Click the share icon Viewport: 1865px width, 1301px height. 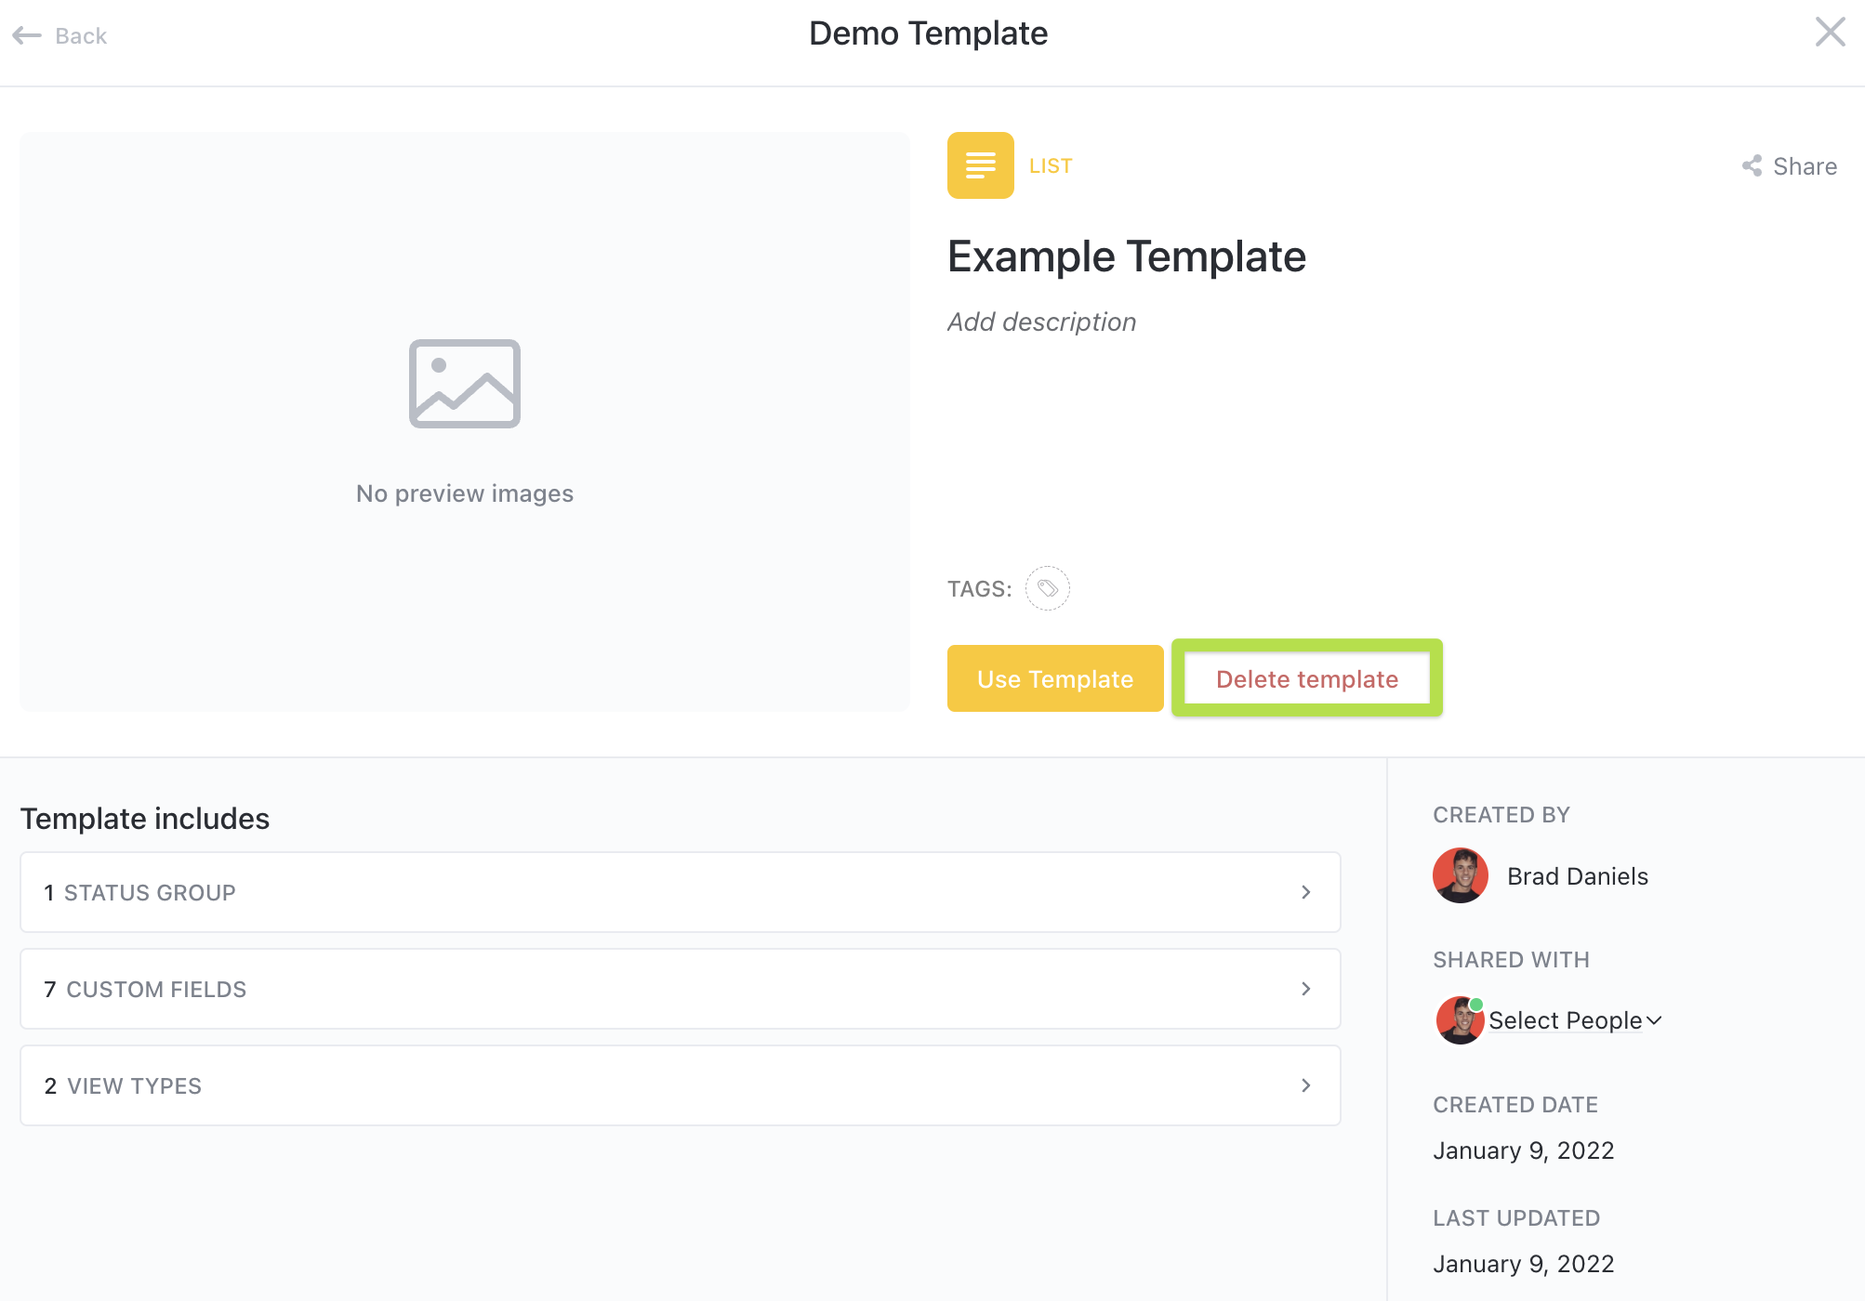[1752, 166]
